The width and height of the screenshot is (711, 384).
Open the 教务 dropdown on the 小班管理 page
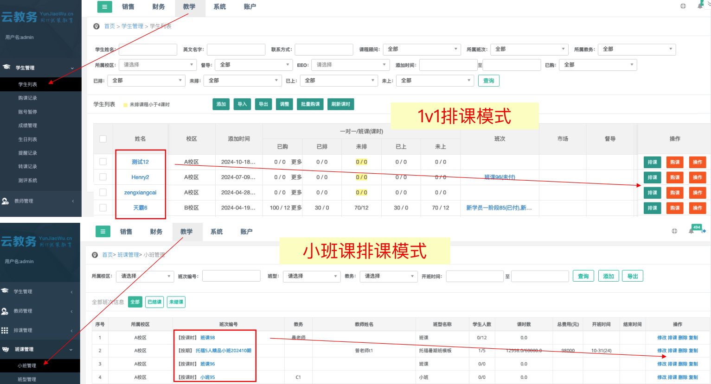tap(389, 276)
